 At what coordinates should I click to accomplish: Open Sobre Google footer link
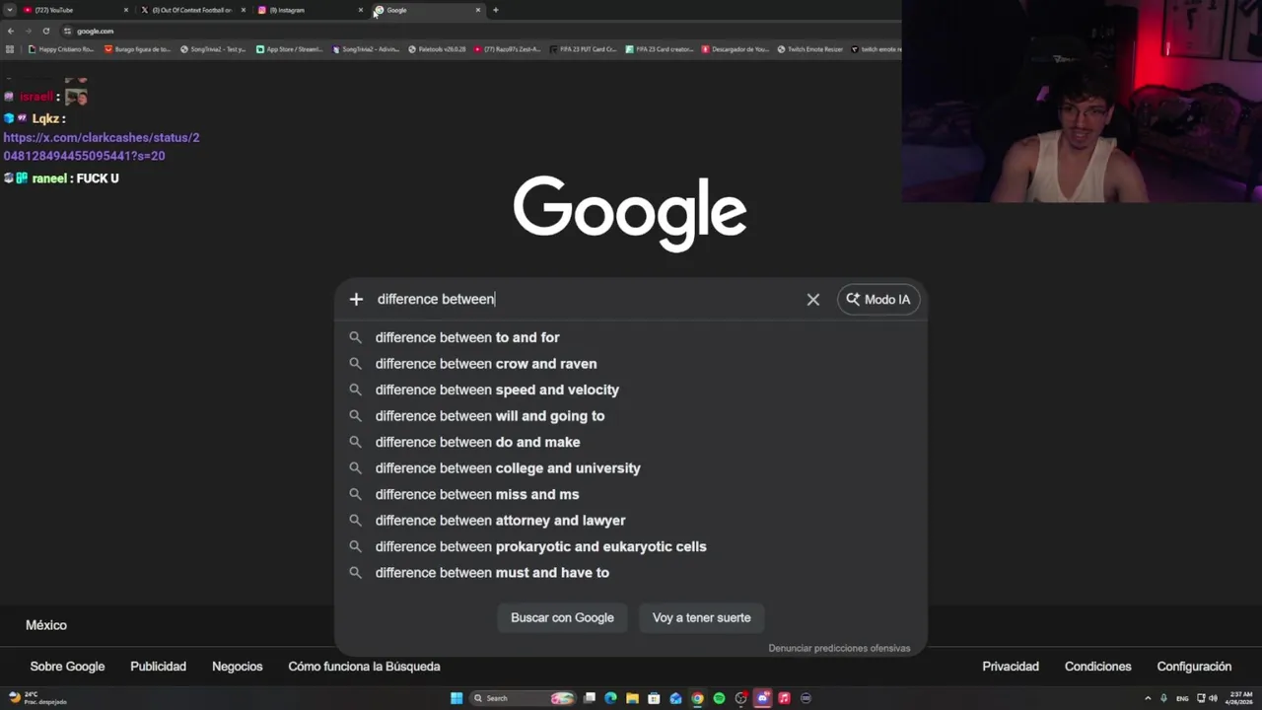[x=67, y=667]
